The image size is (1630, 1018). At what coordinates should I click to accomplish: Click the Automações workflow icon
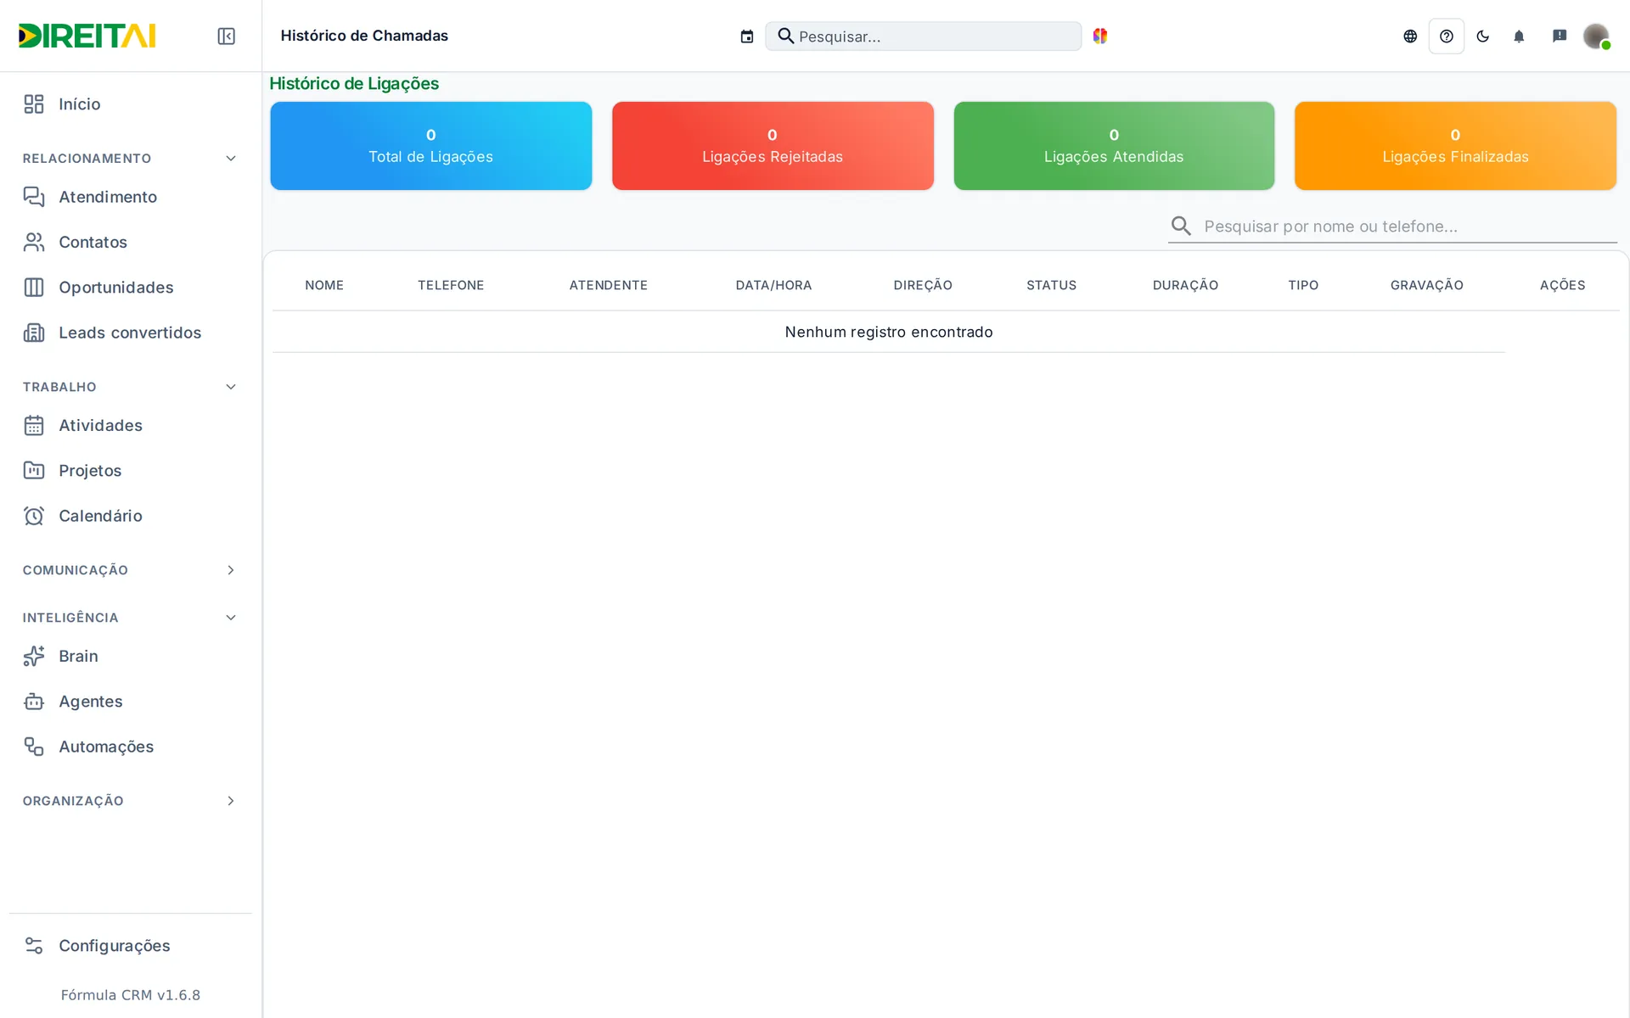[x=34, y=747]
